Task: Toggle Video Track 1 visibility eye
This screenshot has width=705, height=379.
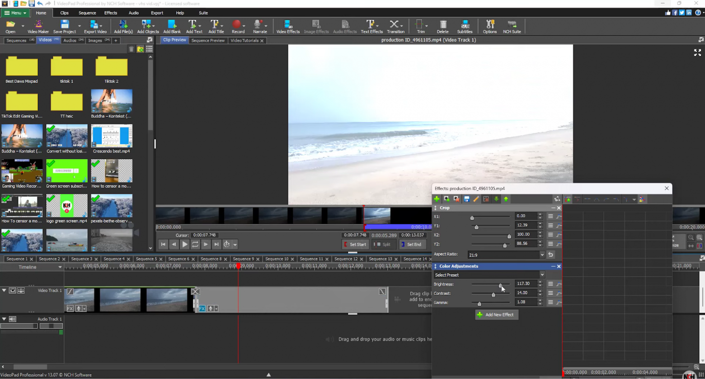Action: (x=13, y=290)
